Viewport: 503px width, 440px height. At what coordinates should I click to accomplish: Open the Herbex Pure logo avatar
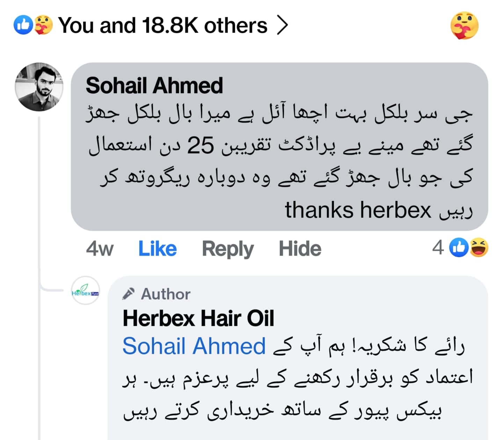tap(85, 290)
